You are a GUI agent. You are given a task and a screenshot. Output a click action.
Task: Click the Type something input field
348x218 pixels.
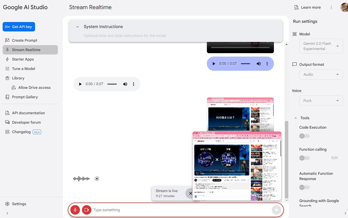[x=181, y=210]
